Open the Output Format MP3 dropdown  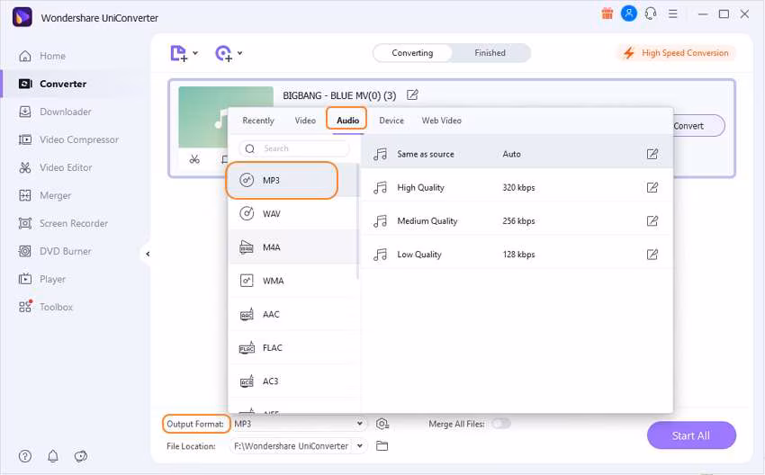click(x=299, y=424)
